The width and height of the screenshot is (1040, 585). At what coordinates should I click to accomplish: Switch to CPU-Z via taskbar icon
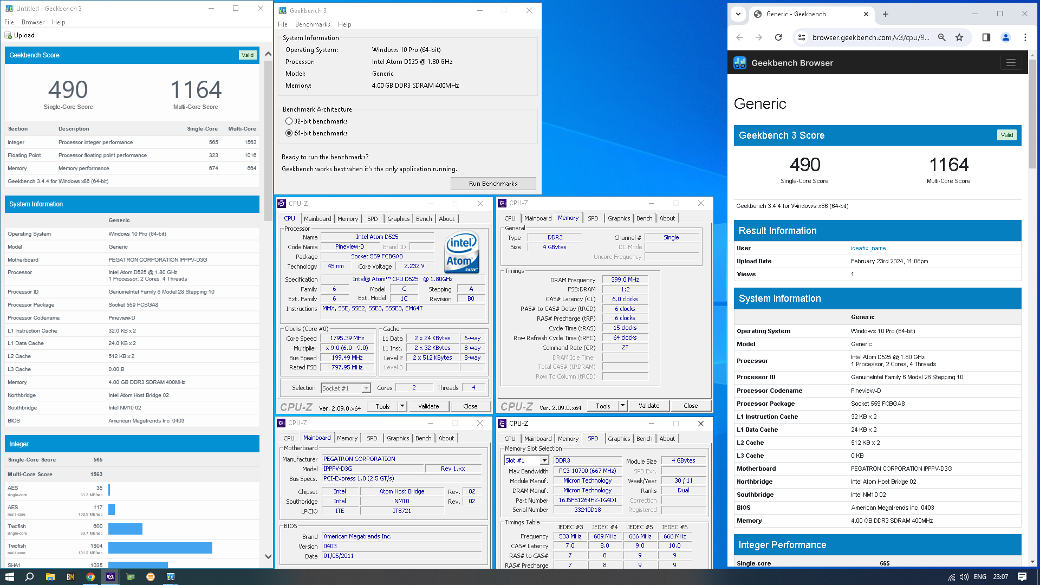click(x=110, y=577)
